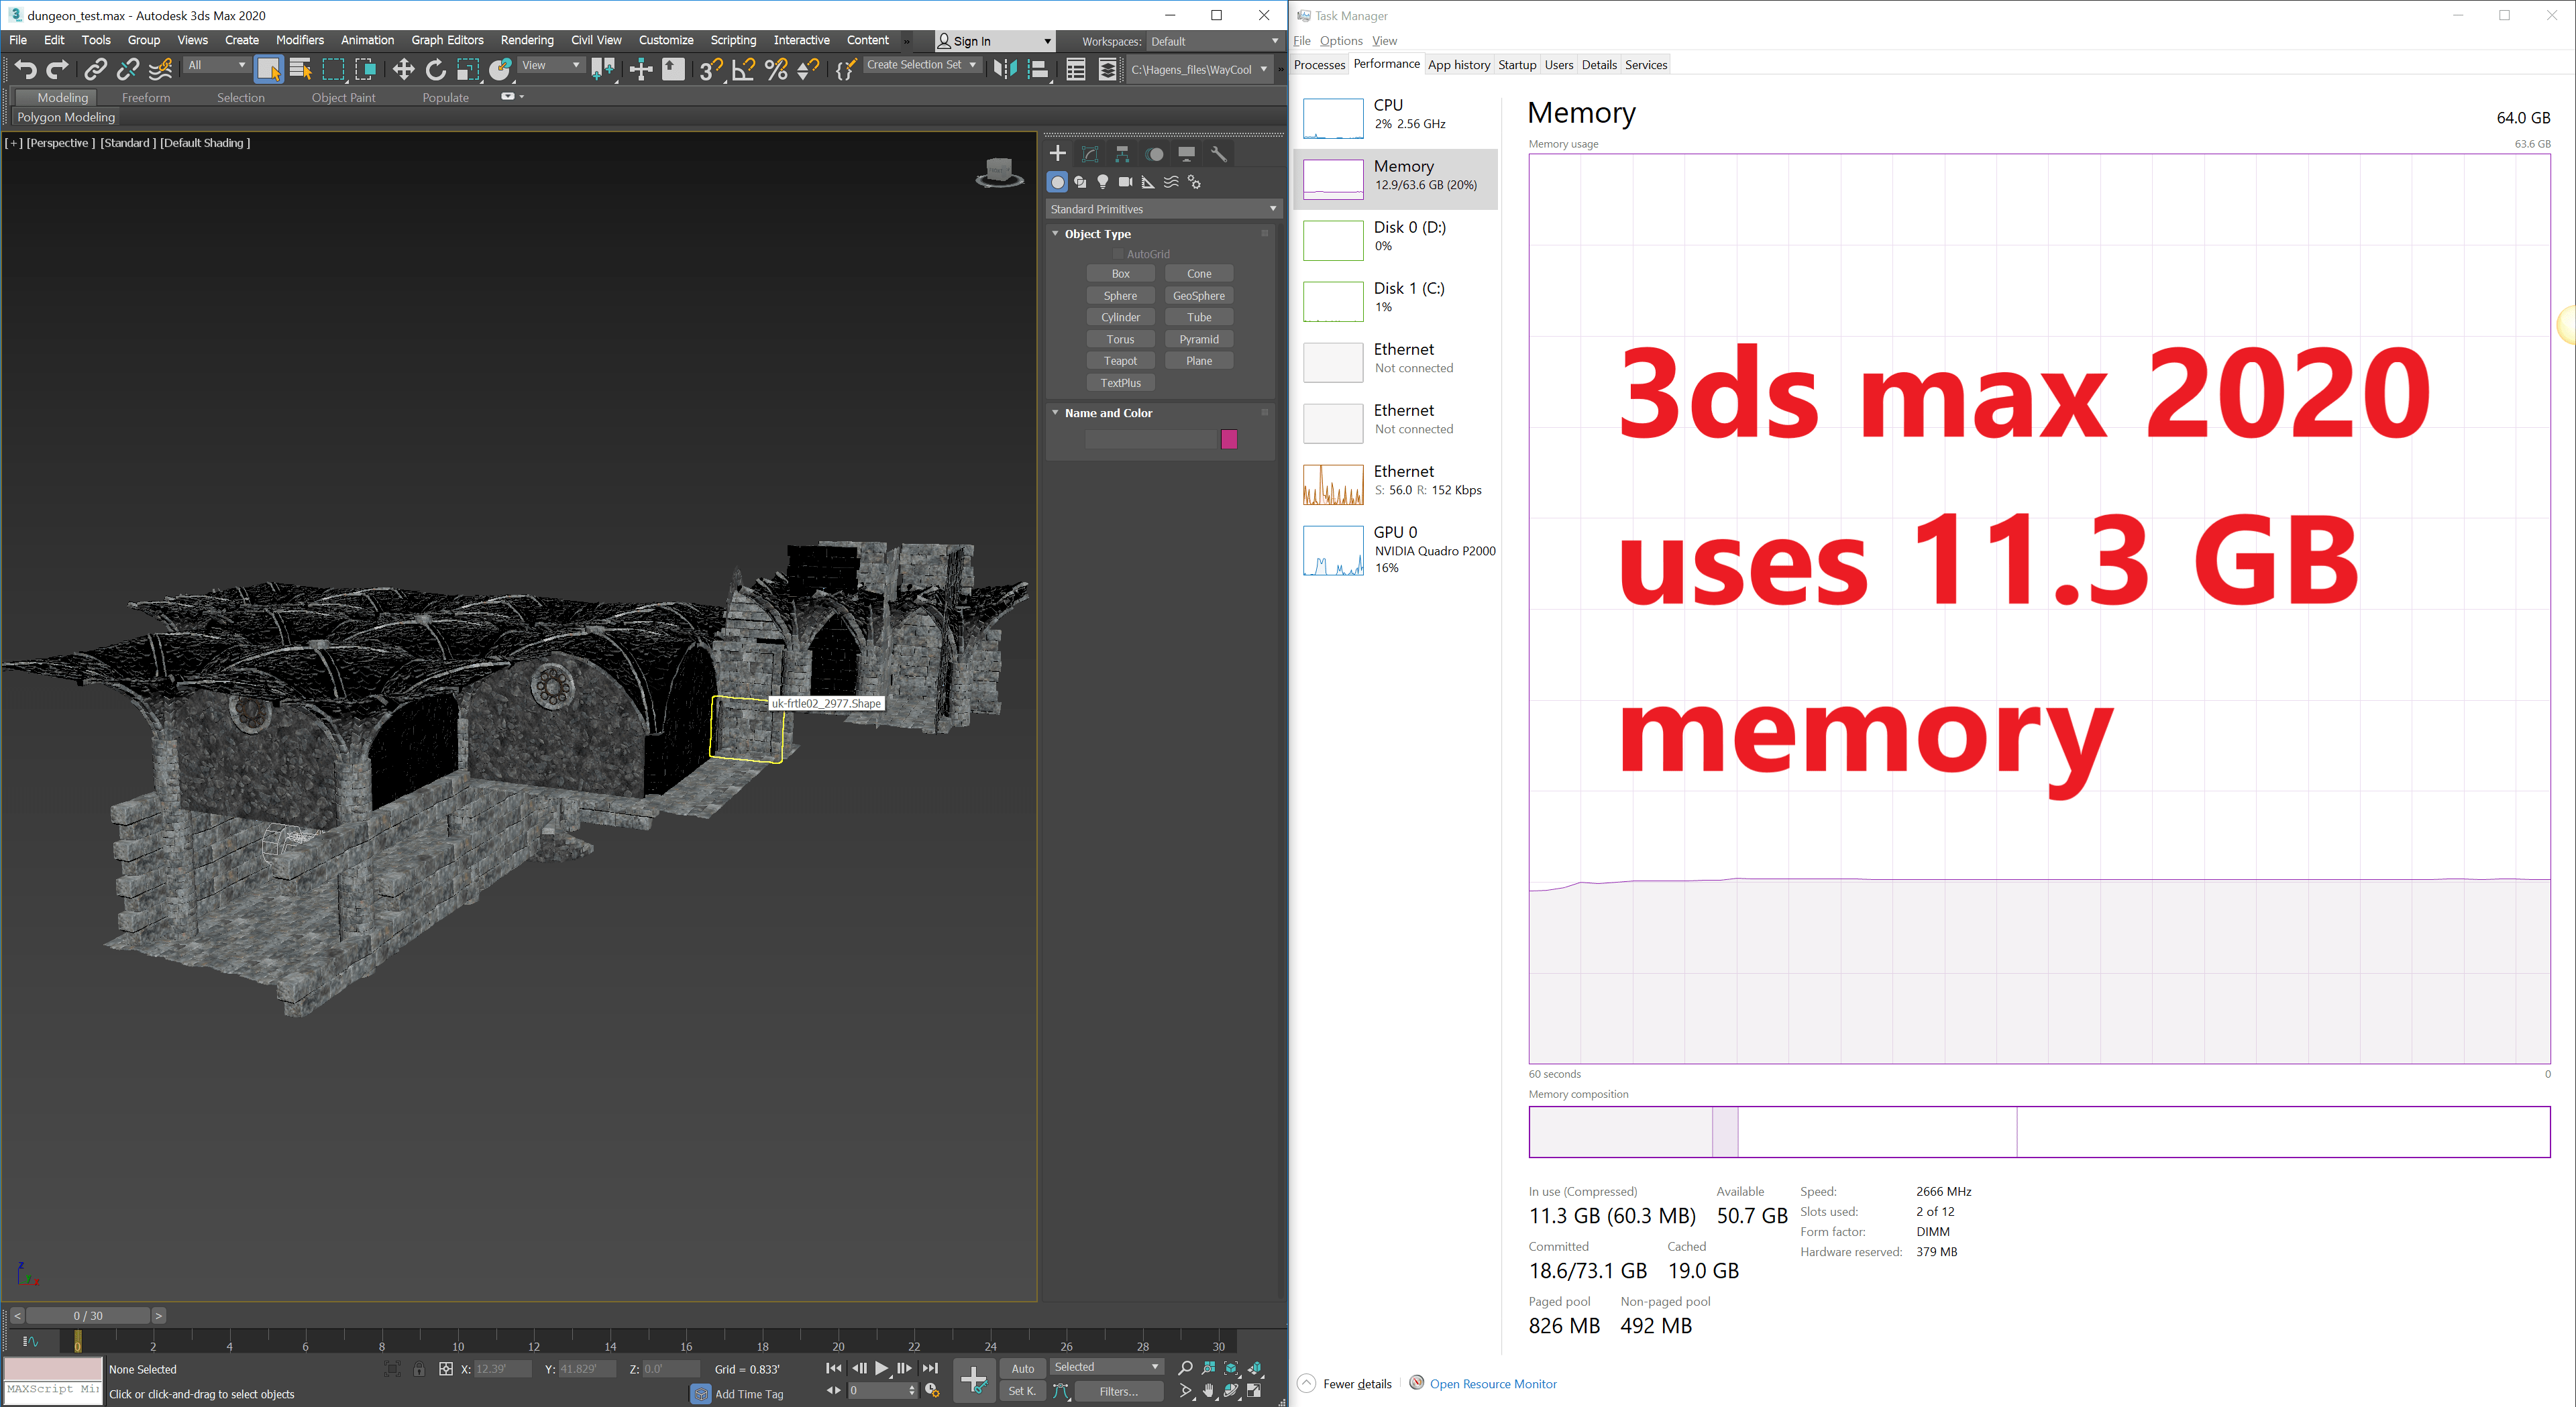Open the Utilities wrench panel

(x=1219, y=154)
